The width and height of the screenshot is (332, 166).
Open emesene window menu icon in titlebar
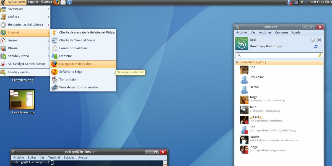237,27
